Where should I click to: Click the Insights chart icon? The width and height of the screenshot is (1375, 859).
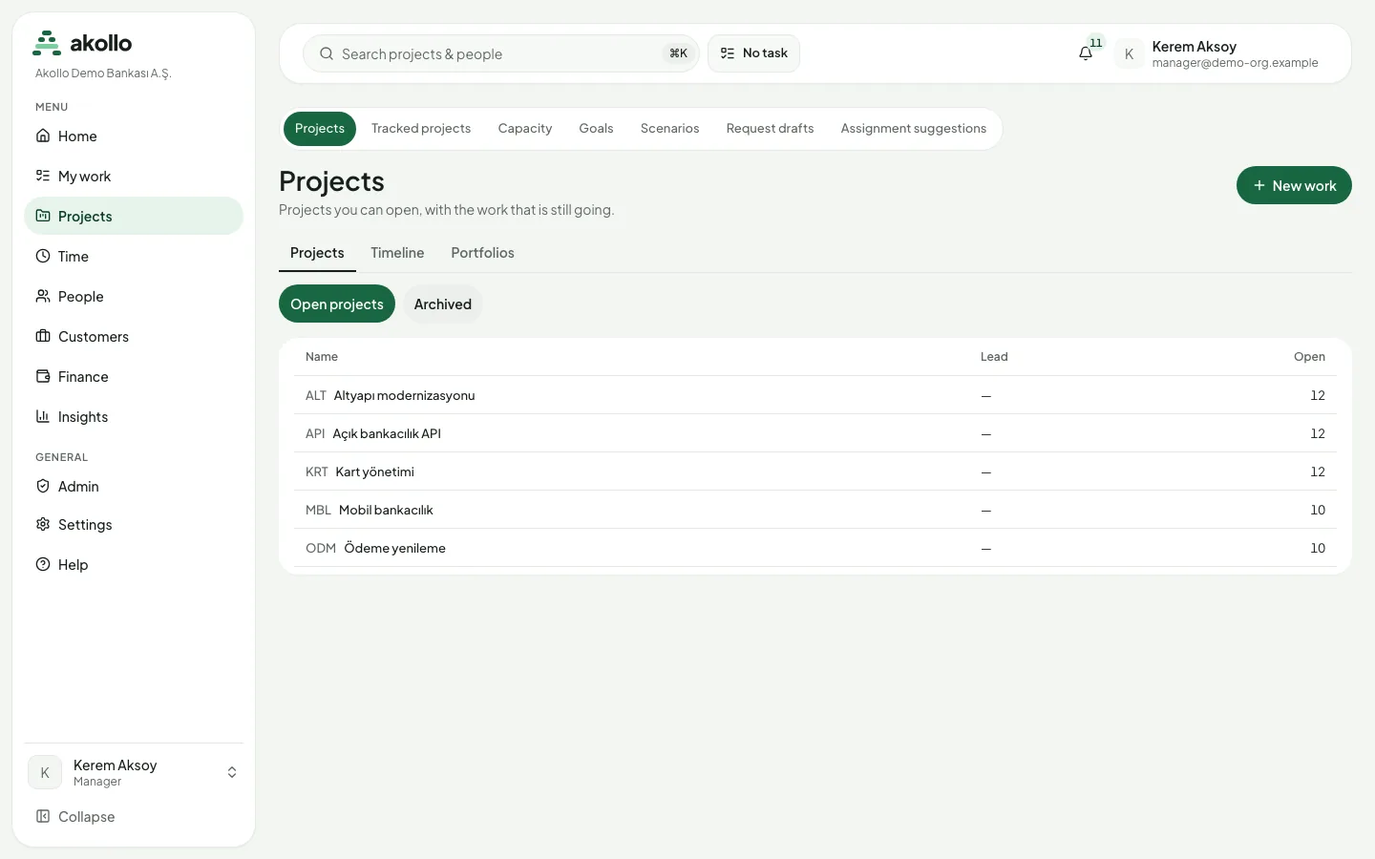click(x=43, y=416)
